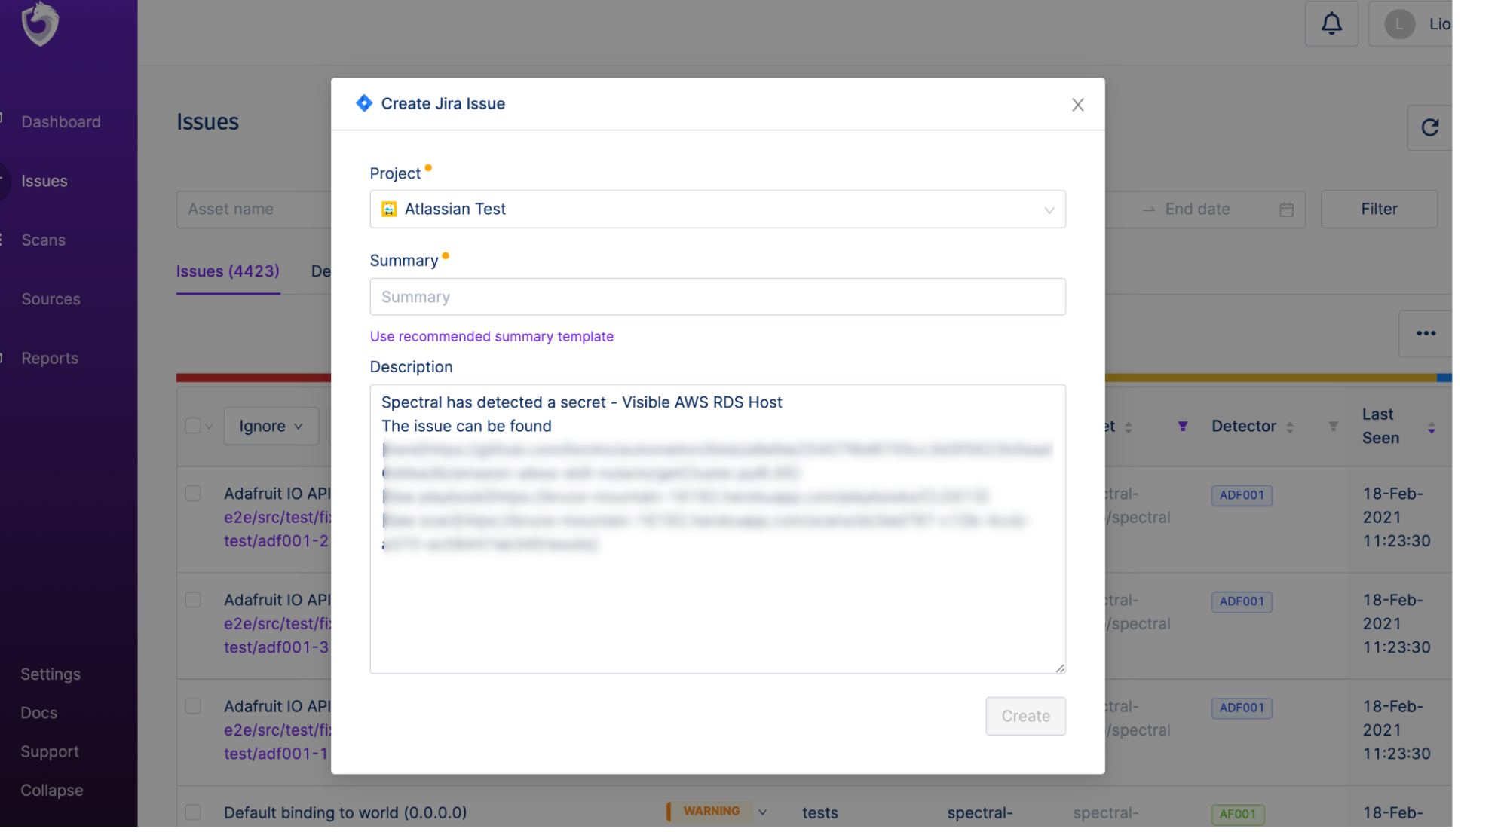Check the adf001-3 issue row checkbox

click(x=193, y=600)
